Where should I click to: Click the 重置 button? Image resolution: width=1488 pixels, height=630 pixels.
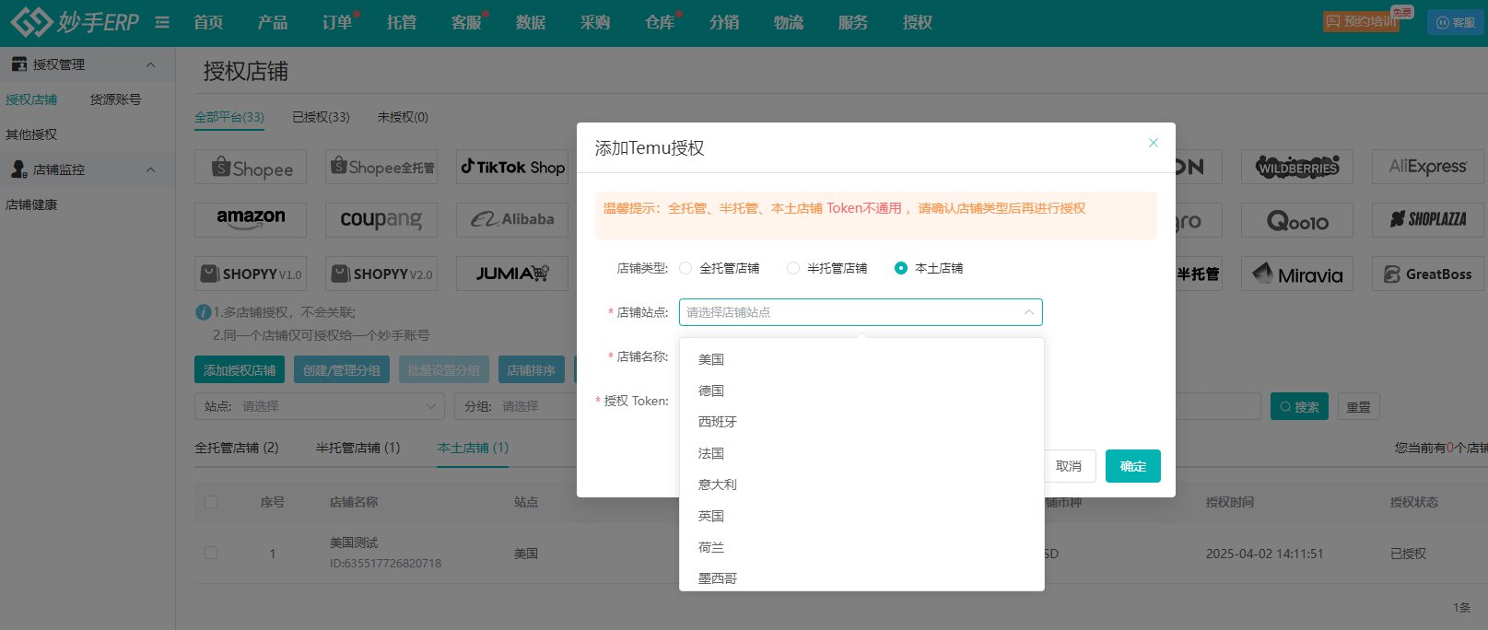(1358, 406)
